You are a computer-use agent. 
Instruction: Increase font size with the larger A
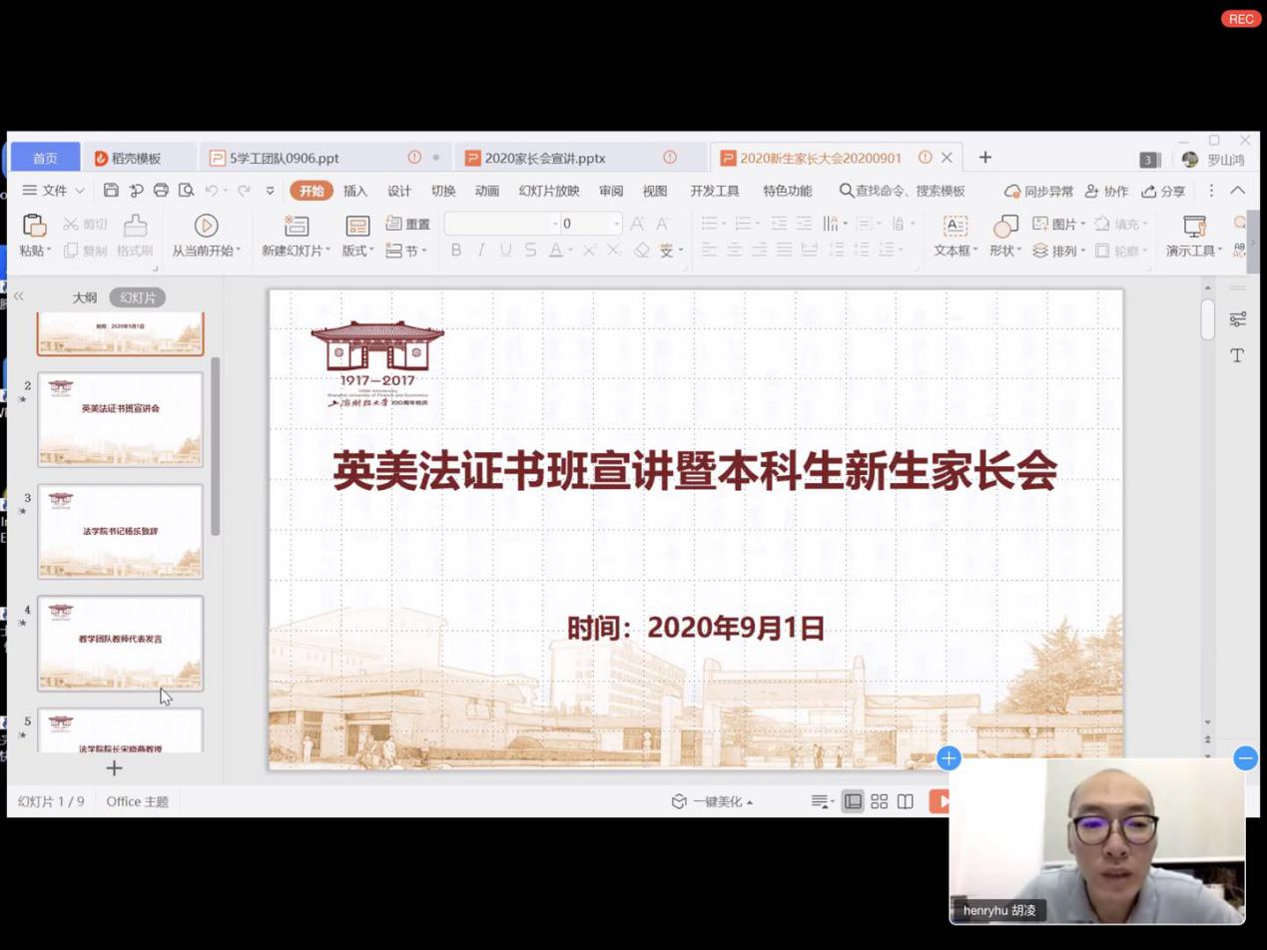(x=637, y=224)
